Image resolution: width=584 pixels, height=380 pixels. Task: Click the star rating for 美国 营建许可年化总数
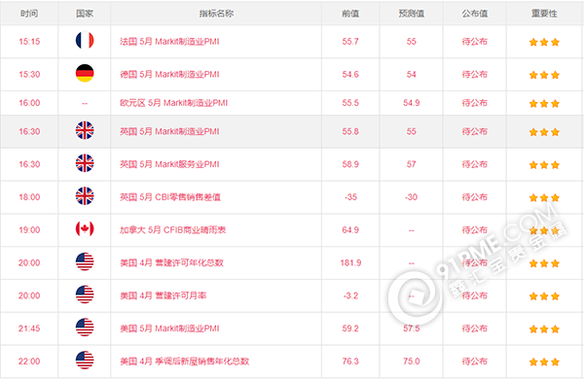544,263
